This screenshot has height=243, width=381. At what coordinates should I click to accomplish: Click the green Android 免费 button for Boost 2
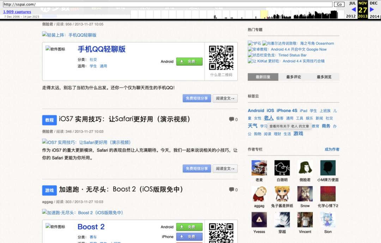pyautogui.click(x=189, y=227)
